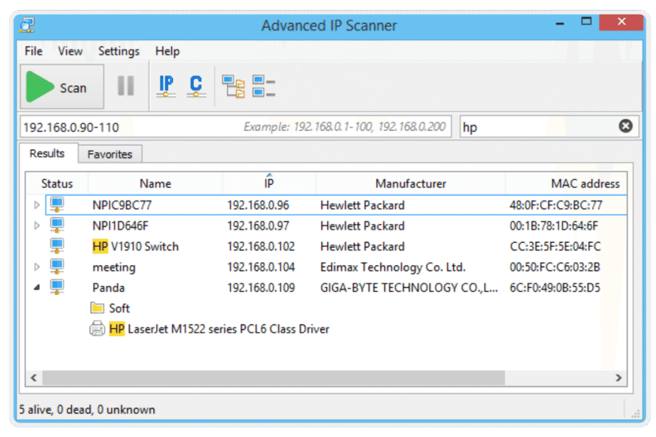Screen dimensions: 656x437
Task: Click MAC address 00:1B:78:1D:64:6F
Action: 554,226
